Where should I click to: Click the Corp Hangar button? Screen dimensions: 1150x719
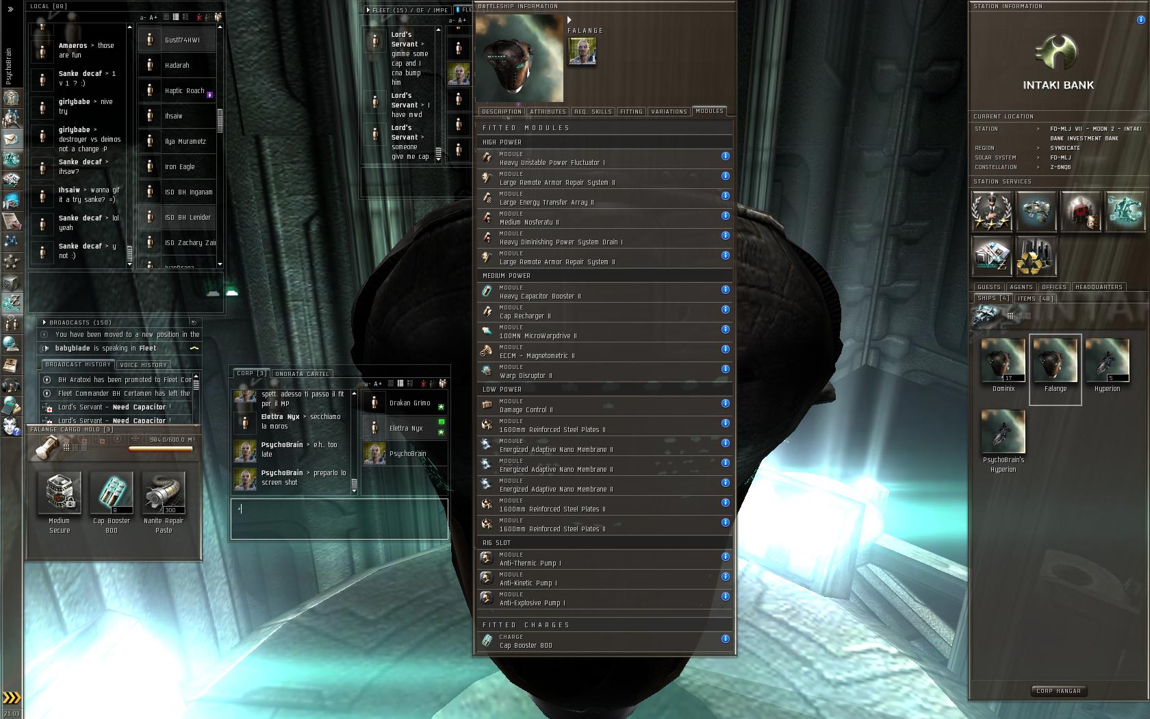(x=1058, y=691)
